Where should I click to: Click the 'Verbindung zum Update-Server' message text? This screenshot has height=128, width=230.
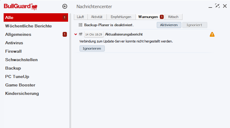(126, 42)
